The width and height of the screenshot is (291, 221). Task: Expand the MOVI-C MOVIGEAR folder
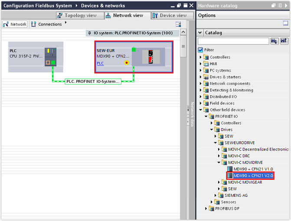pos(219,182)
